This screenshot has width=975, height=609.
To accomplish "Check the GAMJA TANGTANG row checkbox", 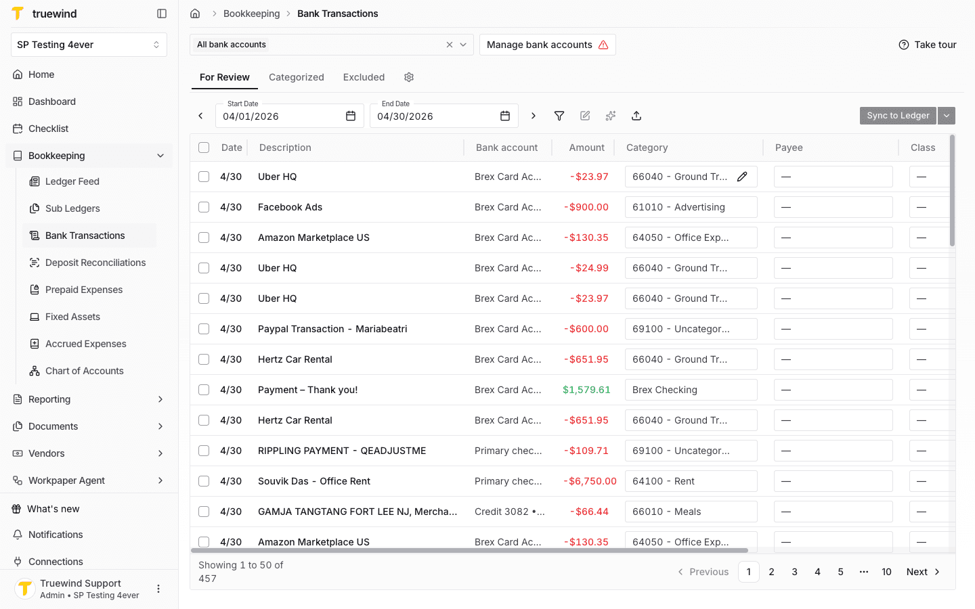I will coord(204,512).
